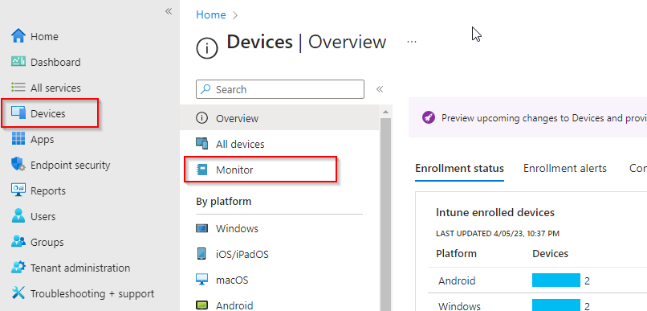Screen dimensions: 647x311
Task: Click the Monitor notebook icon
Action: click(201, 170)
